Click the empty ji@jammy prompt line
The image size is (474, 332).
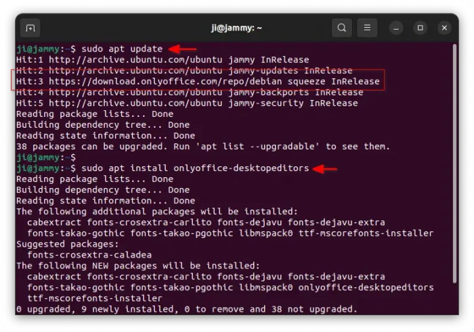pyautogui.click(x=47, y=157)
